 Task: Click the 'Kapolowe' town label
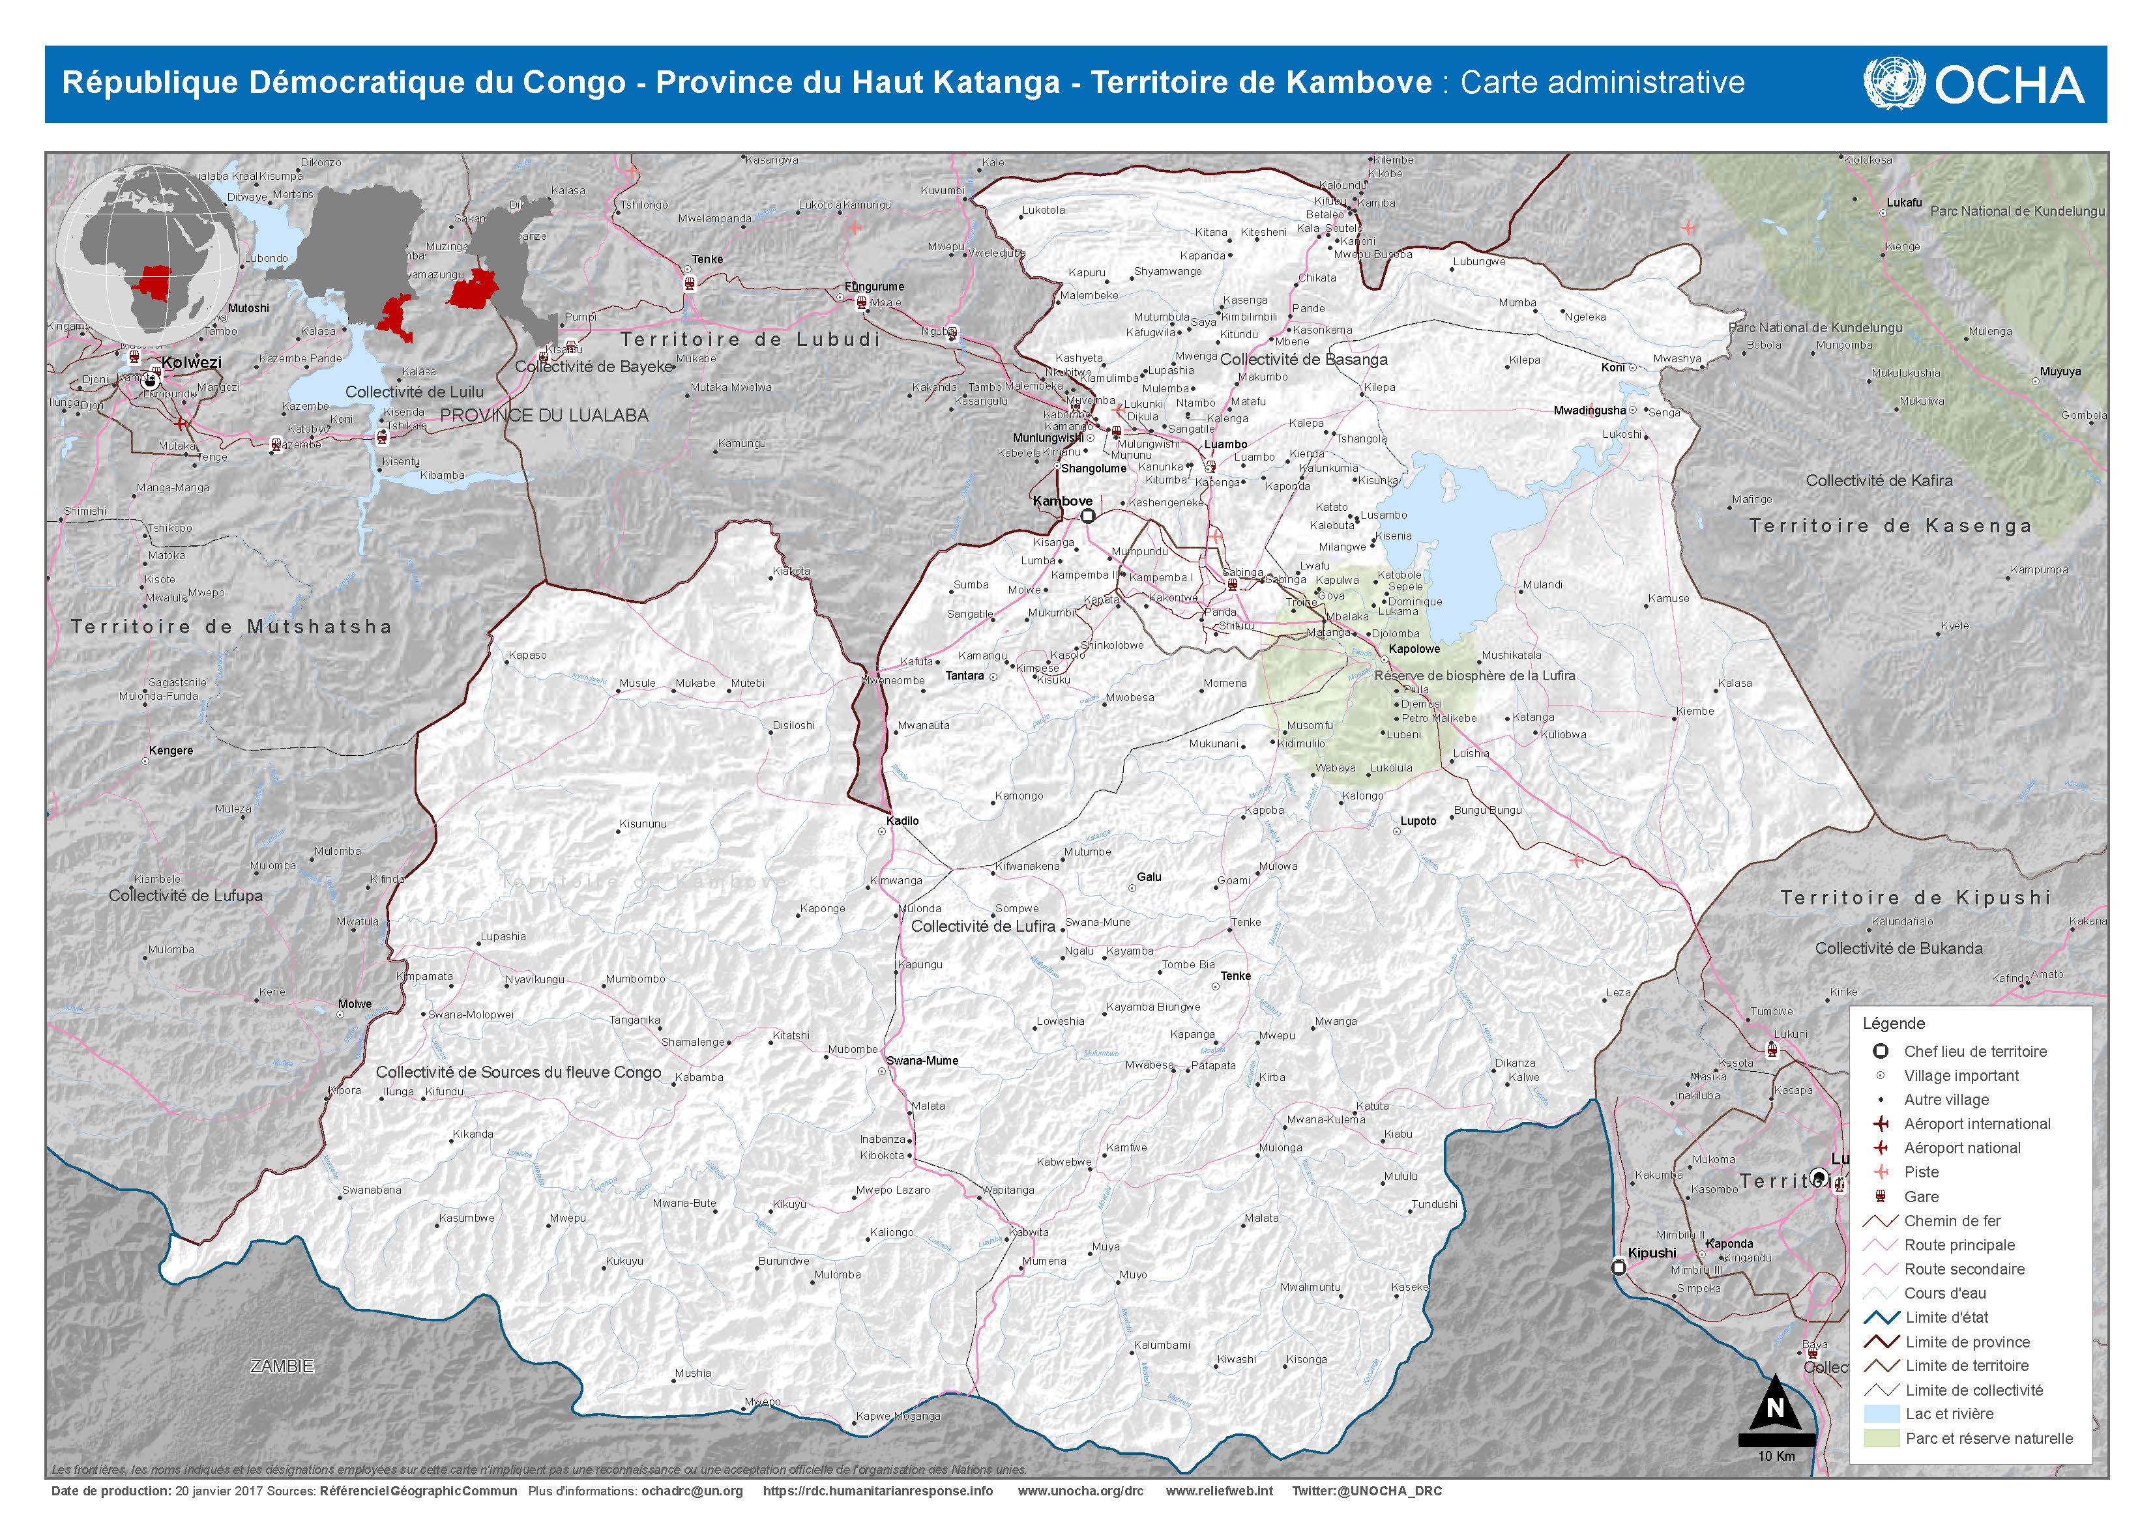(1415, 648)
